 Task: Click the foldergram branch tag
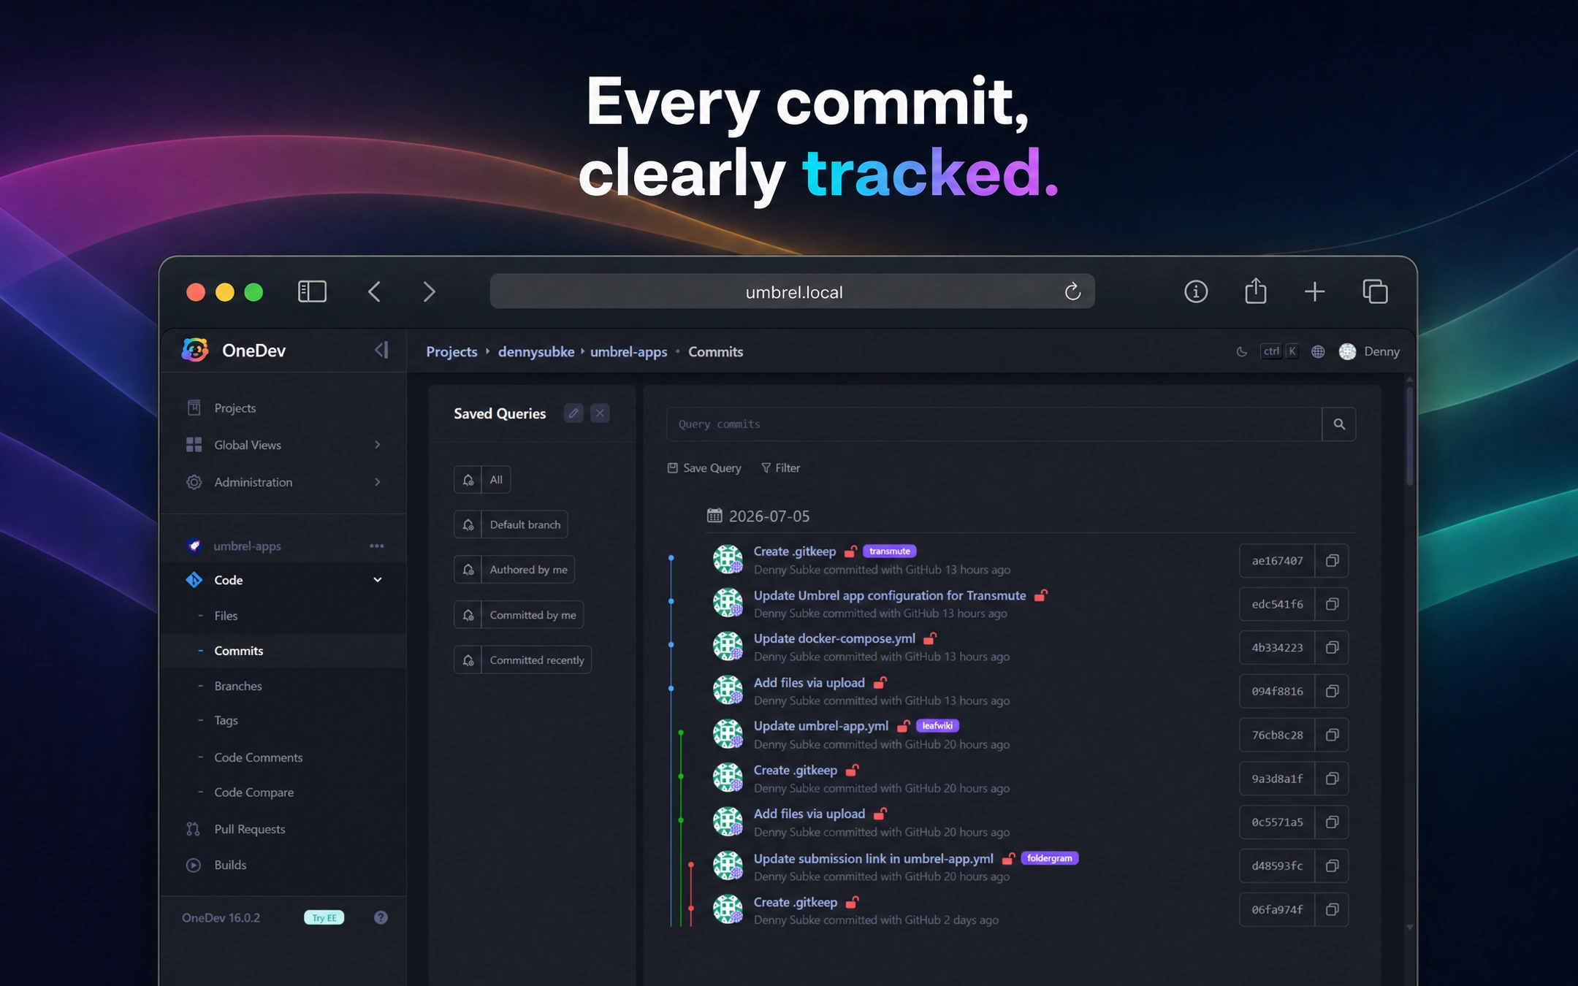pyautogui.click(x=1049, y=858)
